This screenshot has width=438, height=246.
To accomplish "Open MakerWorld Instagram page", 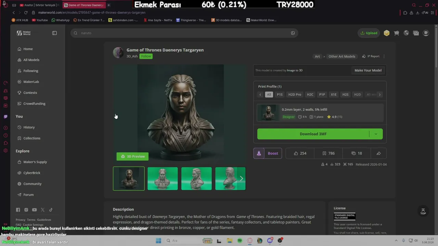I will (x=26, y=210).
